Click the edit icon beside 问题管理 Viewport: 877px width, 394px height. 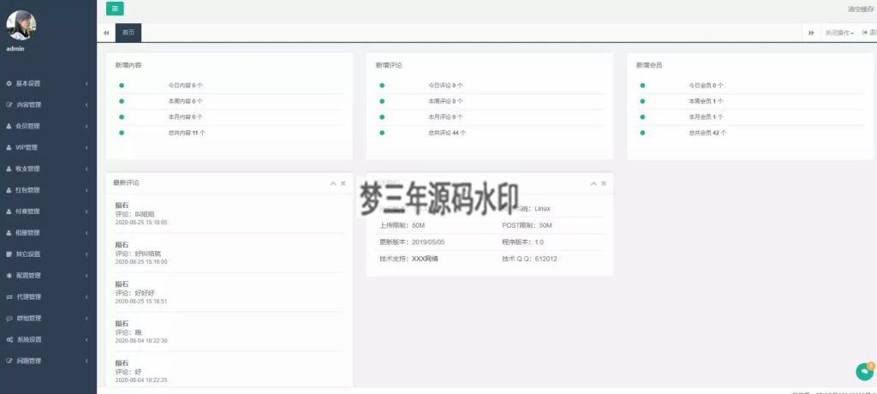coord(9,361)
